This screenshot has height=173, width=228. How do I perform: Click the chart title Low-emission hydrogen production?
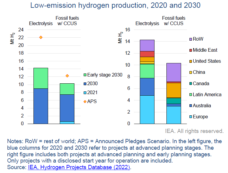[114, 5]
